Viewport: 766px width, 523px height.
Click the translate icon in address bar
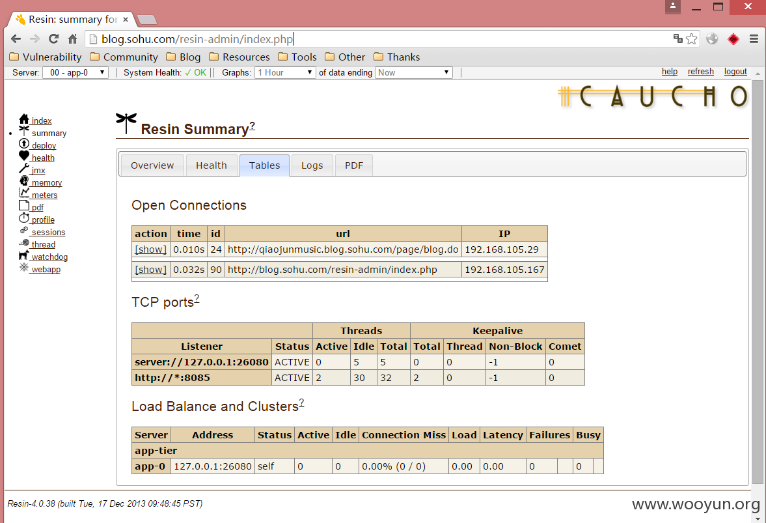tap(677, 38)
